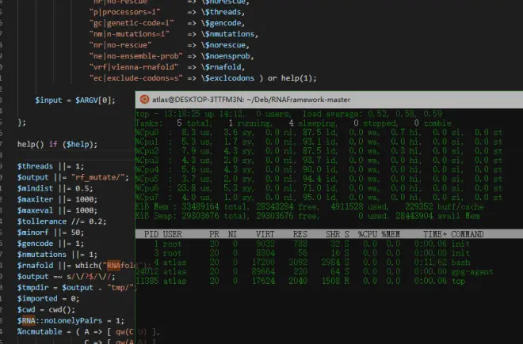
Task: Click the $nmutations ||= 1 line
Action: click(x=57, y=254)
